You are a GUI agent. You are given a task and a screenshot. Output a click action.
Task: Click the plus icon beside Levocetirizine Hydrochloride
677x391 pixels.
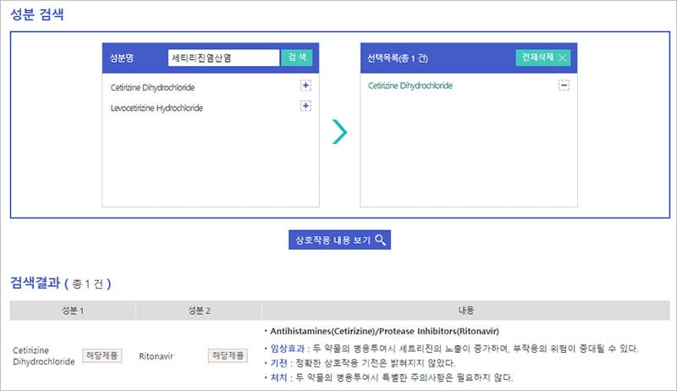tap(306, 107)
